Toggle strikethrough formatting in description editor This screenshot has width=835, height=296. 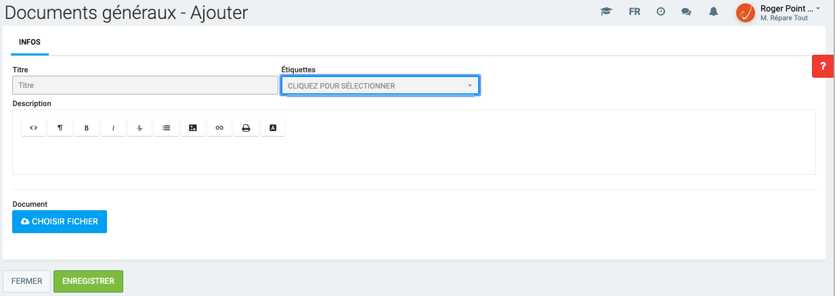click(140, 128)
